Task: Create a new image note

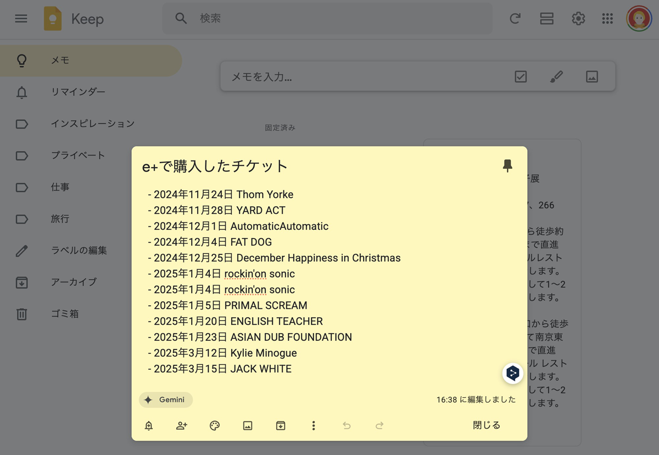Action: pyautogui.click(x=592, y=77)
